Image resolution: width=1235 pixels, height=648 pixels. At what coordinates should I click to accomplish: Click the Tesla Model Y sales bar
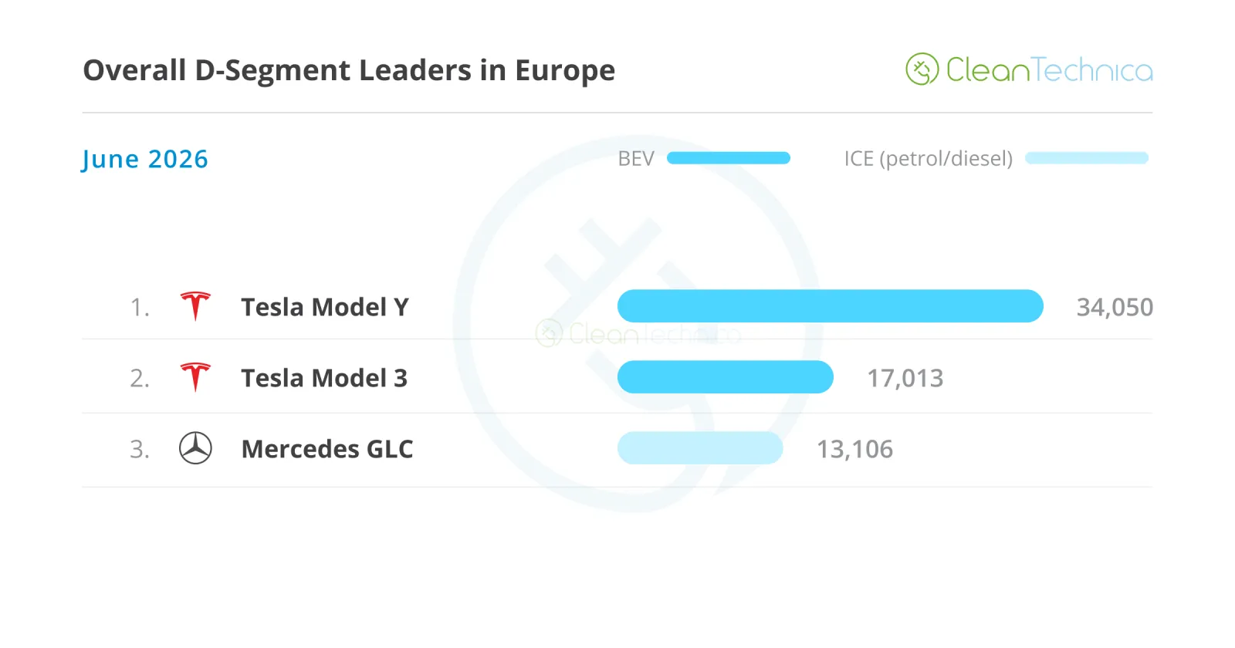click(x=831, y=306)
